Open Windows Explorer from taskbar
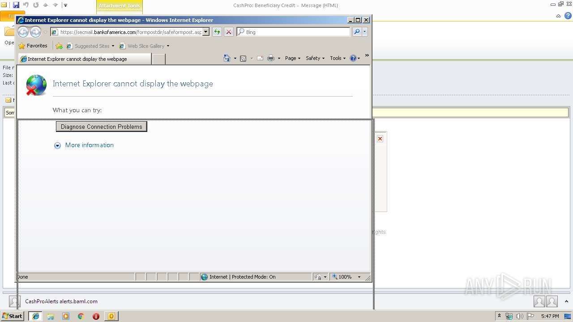This screenshot has height=322, width=573. tap(51, 316)
